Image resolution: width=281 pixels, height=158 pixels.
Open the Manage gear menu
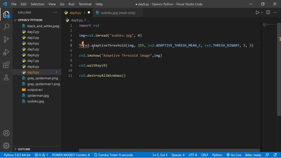[6, 145]
